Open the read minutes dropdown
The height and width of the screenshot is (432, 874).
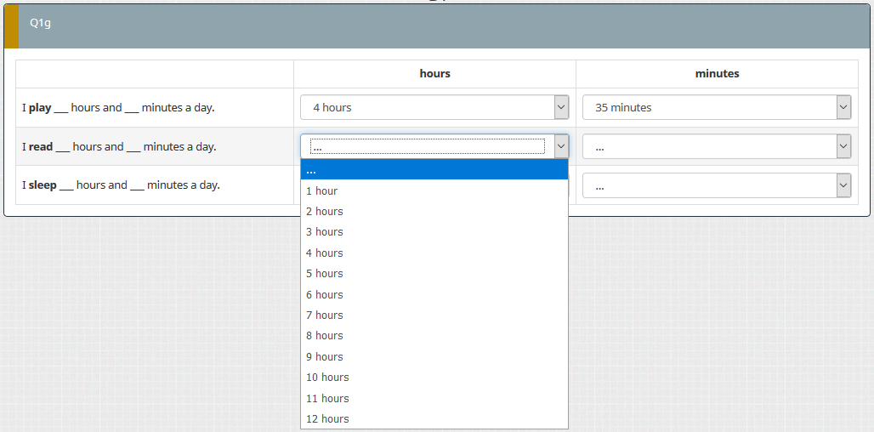point(716,146)
